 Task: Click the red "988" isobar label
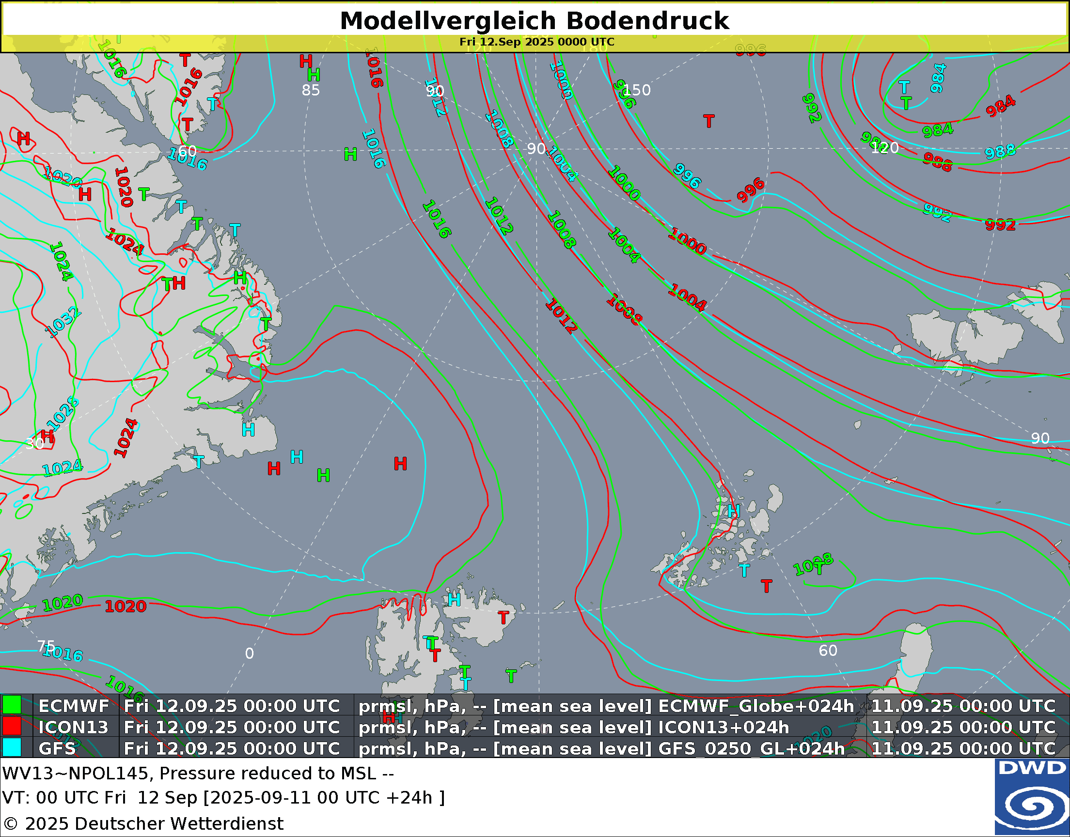point(937,162)
